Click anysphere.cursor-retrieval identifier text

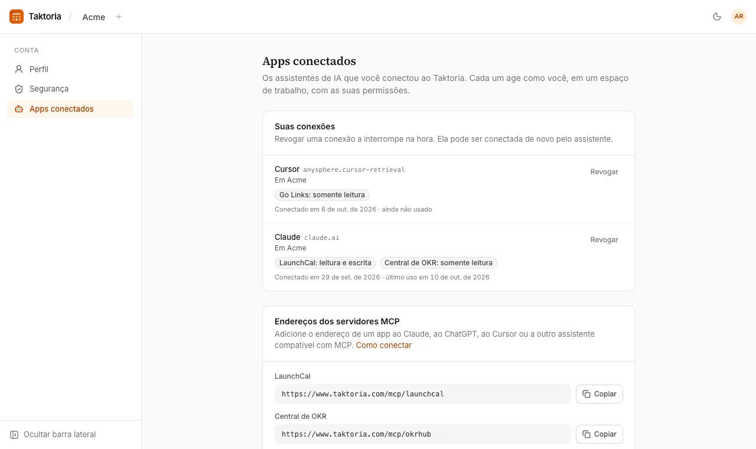pos(354,170)
